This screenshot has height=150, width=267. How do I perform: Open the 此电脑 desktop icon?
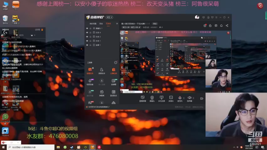point(5,6)
